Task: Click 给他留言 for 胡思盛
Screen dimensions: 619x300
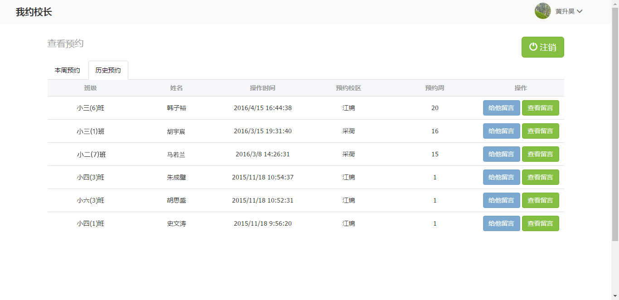Action: click(x=501, y=200)
